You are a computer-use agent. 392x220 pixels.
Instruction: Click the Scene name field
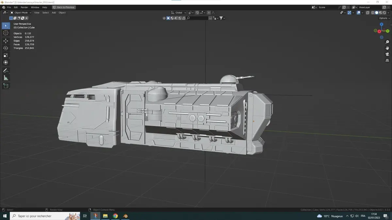328,7
